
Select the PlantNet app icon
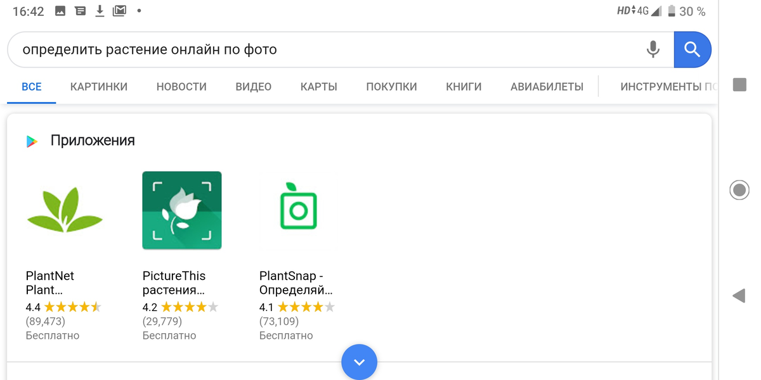(x=64, y=210)
